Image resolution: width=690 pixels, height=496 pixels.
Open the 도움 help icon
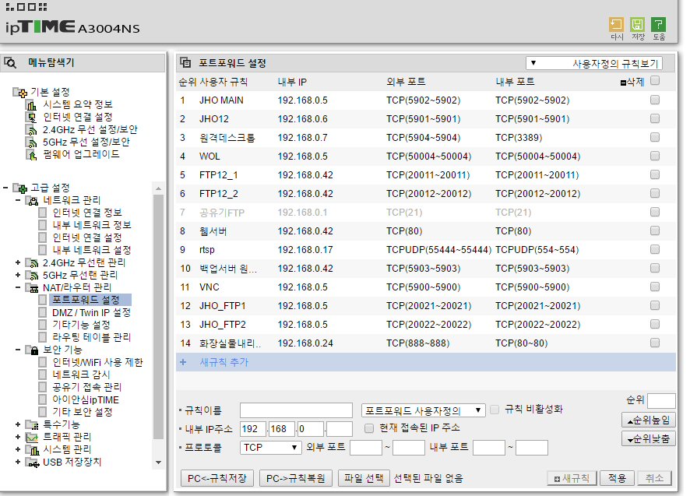click(658, 25)
